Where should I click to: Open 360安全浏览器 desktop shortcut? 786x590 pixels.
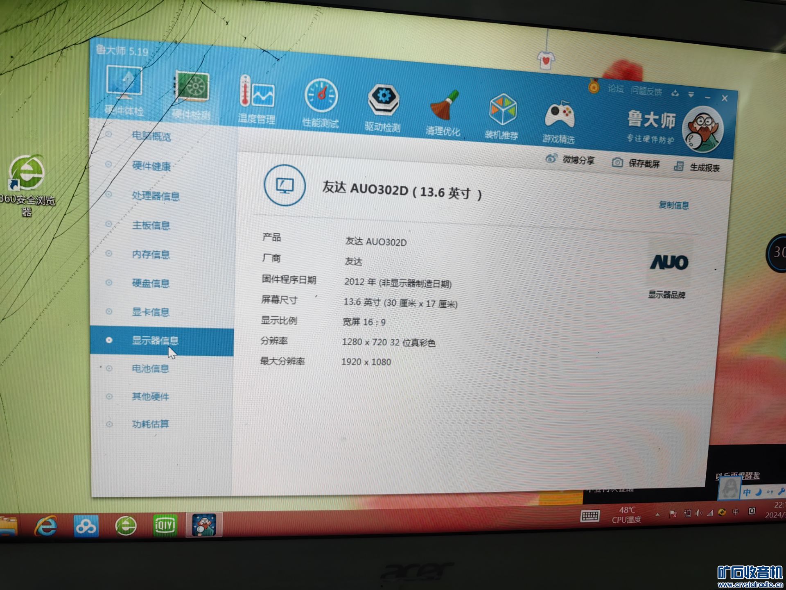(x=27, y=185)
